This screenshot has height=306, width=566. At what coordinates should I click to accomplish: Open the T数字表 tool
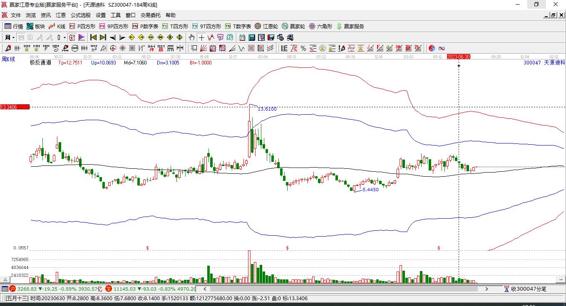pos(238,26)
